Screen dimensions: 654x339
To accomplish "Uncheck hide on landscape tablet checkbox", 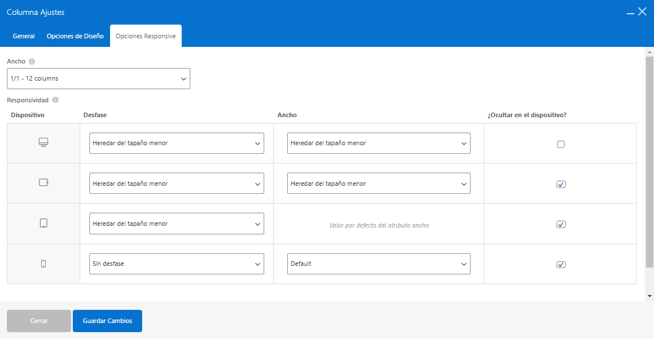I will point(561,184).
